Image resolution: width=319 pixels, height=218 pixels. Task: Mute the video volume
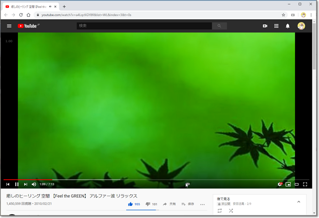pos(34,184)
